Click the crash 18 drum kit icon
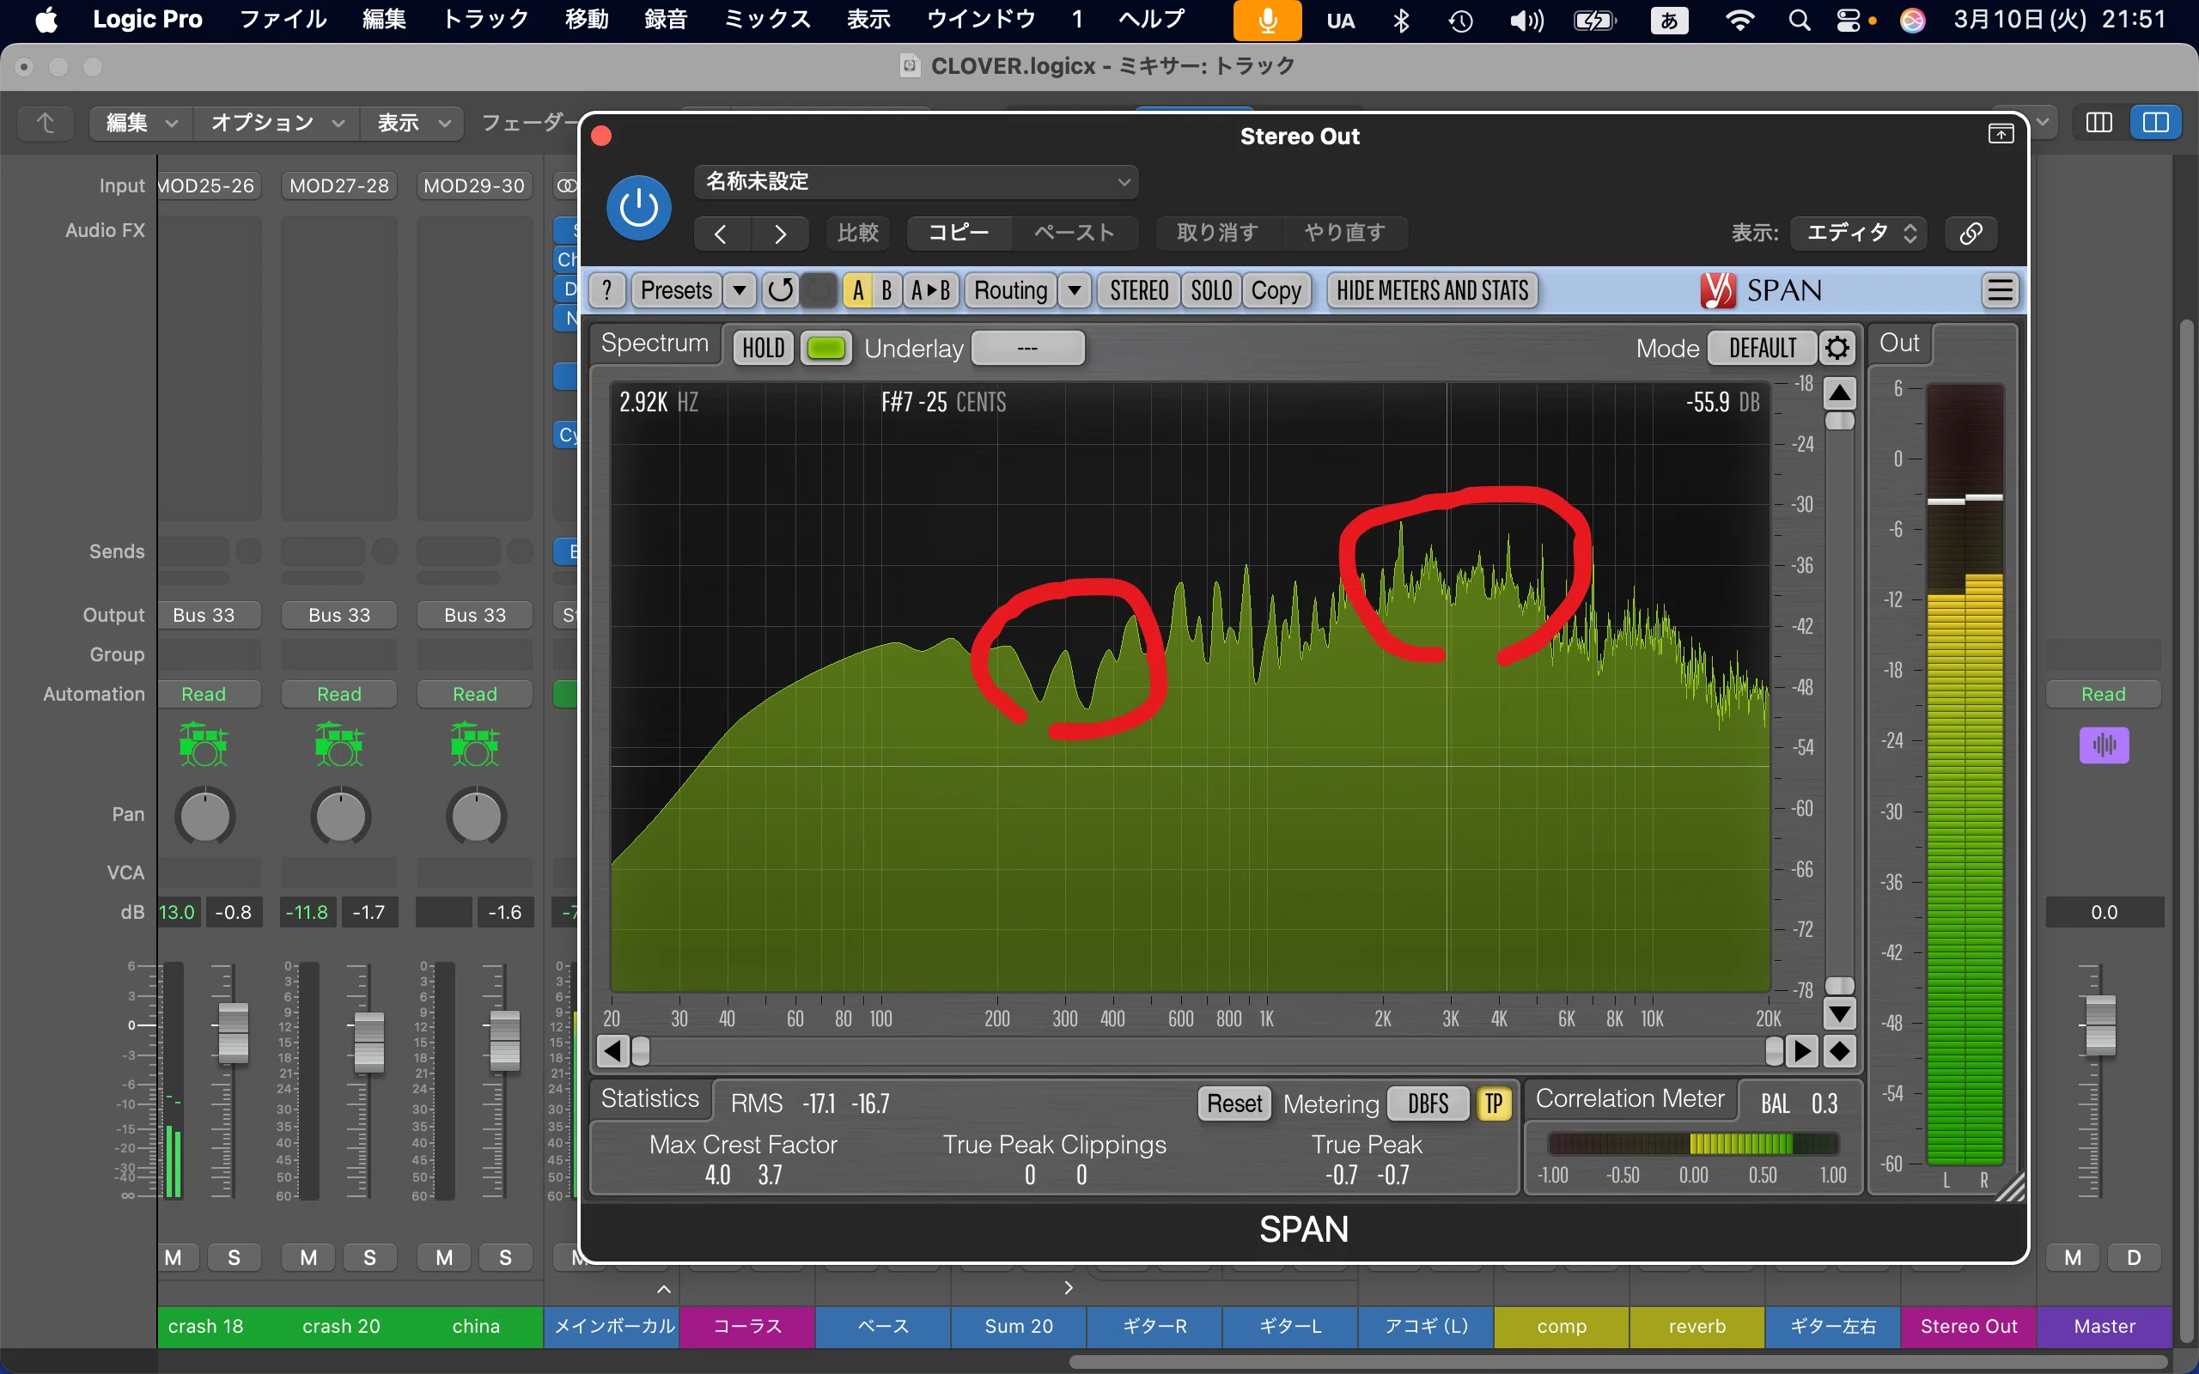This screenshot has width=2199, height=1374. pyautogui.click(x=204, y=745)
